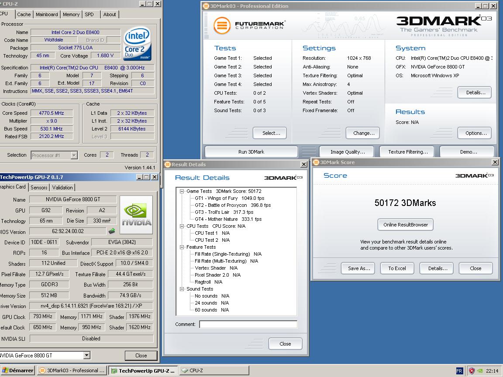Image resolution: width=503 pixels, height=377 pixels.
Task: Select GT1 - Wings of Fury row
Action: point(230,199)
